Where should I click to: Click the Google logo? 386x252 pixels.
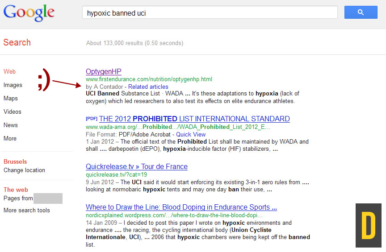point(29,13)
